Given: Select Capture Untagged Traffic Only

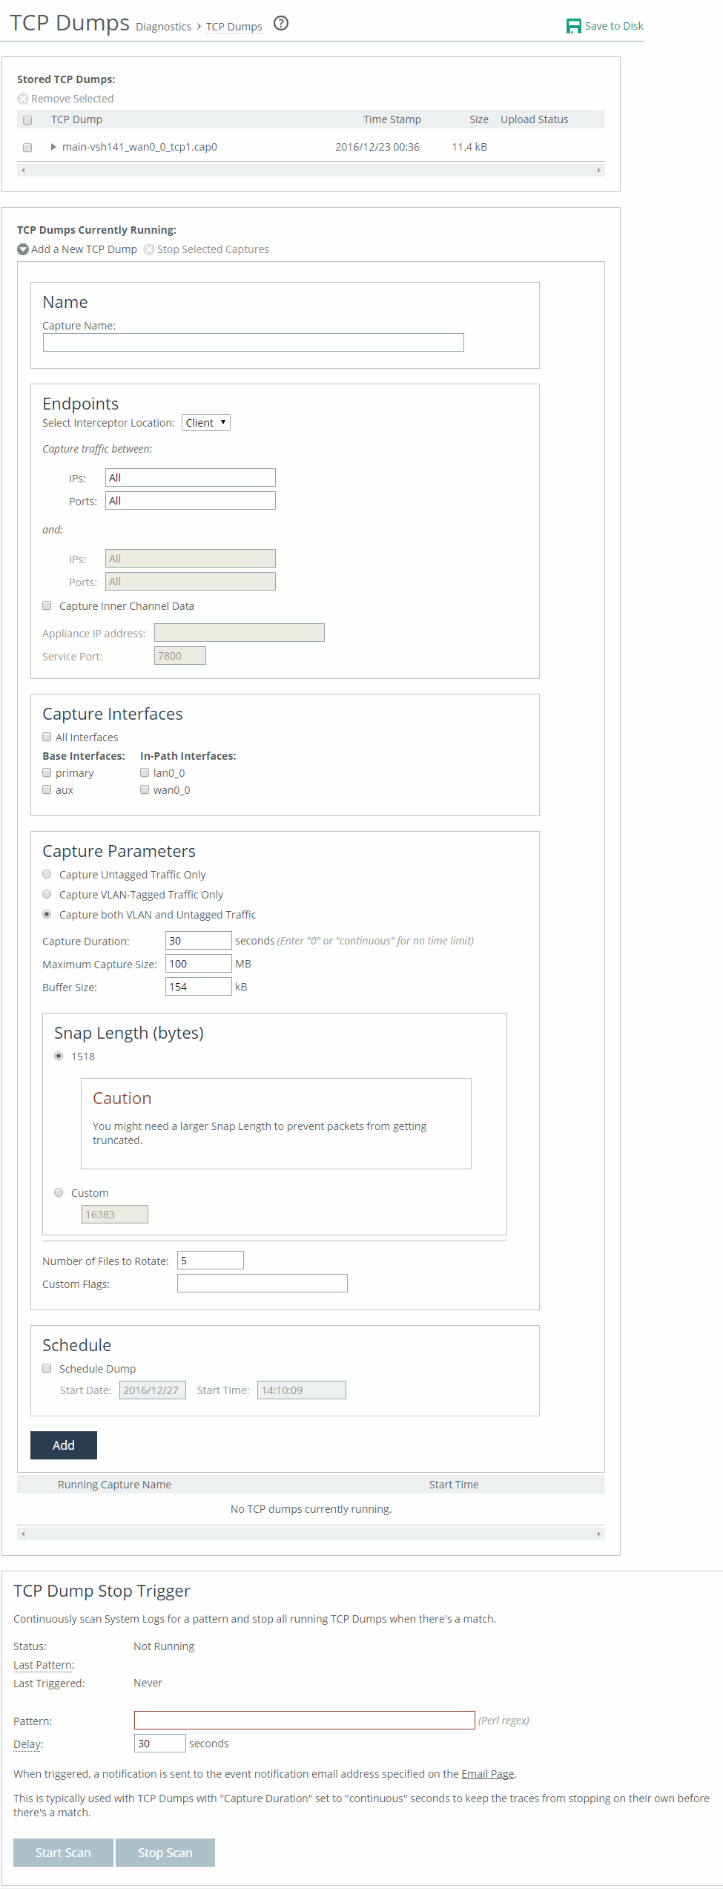Looking at the screenshot, I should (47, 874).
